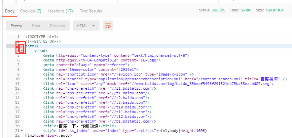Switch to the Test Results tab
Image resolution: width=292 pixels, height=138 pixels.
[91, 11]
